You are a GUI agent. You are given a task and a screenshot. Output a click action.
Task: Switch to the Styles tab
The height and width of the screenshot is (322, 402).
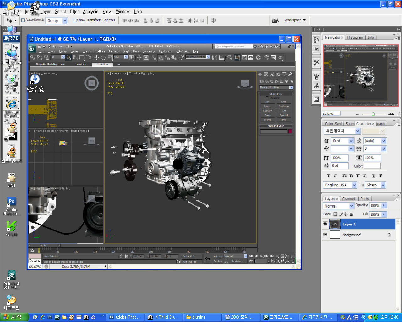[350, 124]
